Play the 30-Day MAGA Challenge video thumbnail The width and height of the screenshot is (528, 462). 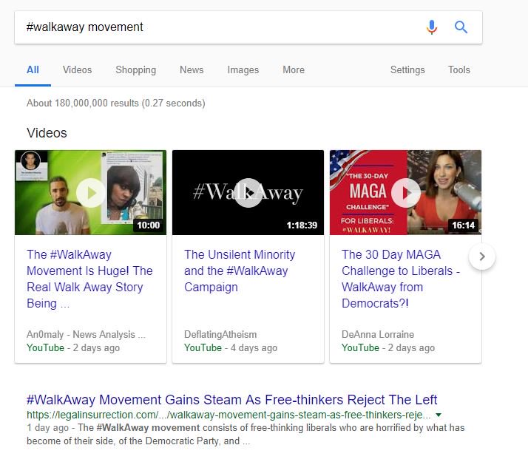pos(405,192)
